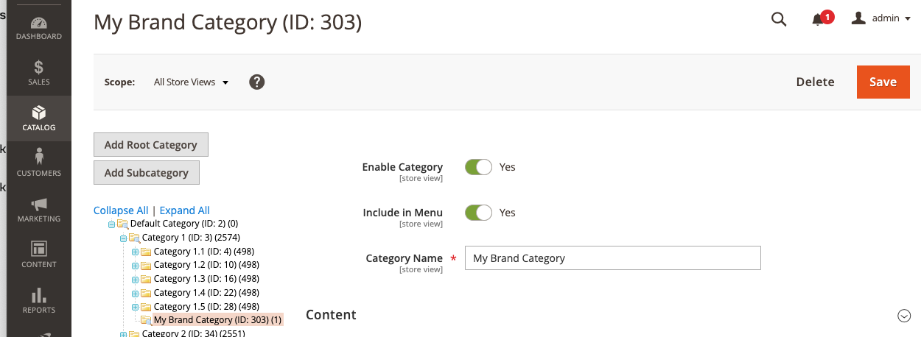Toggle the Enable Category switch
This screenshot has height=337, width=921.
(478, 167)
